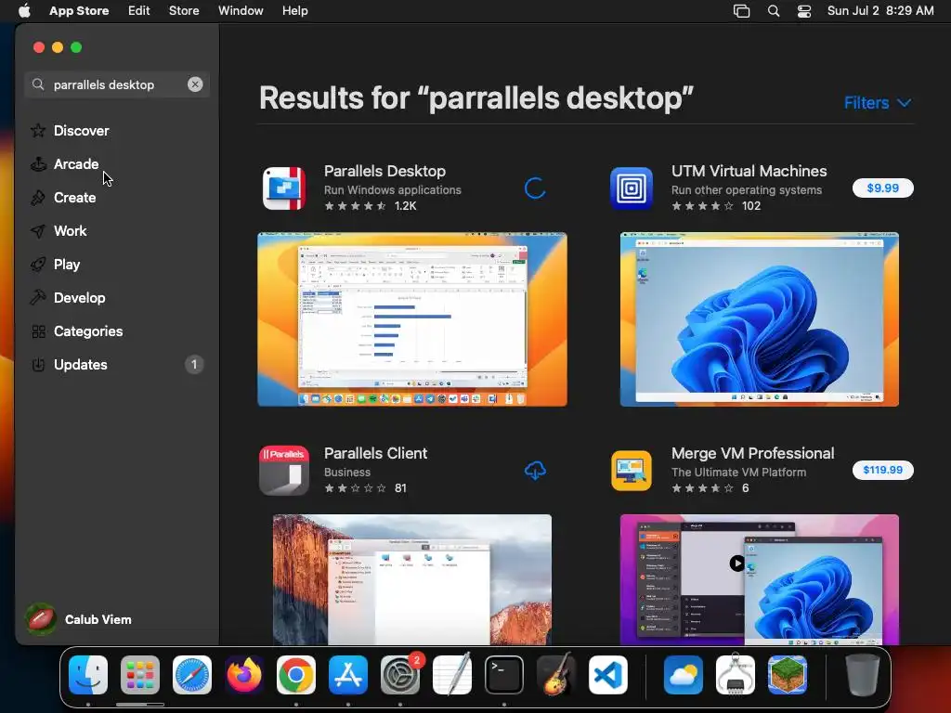Screen dimensions: 951x713
Task: Open Categories in the sidebar
Action: click(88, 331)
